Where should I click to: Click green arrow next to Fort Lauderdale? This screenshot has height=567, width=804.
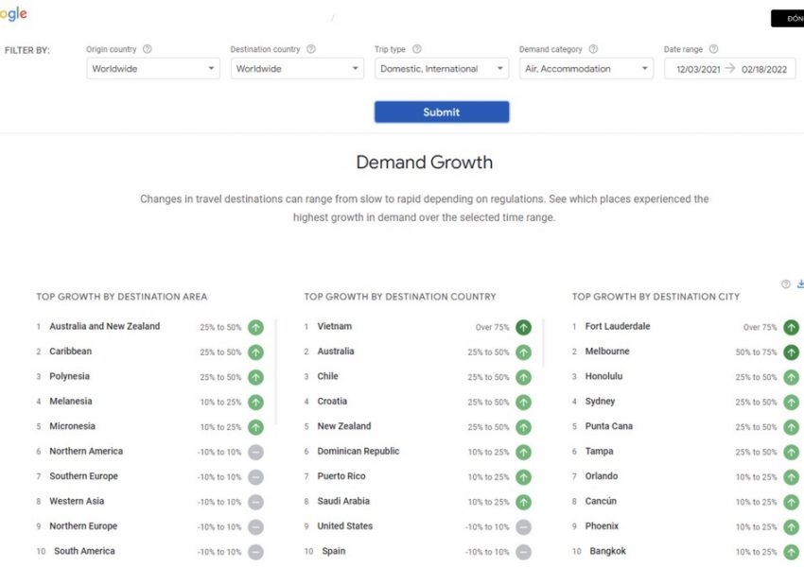coord(791,327)
